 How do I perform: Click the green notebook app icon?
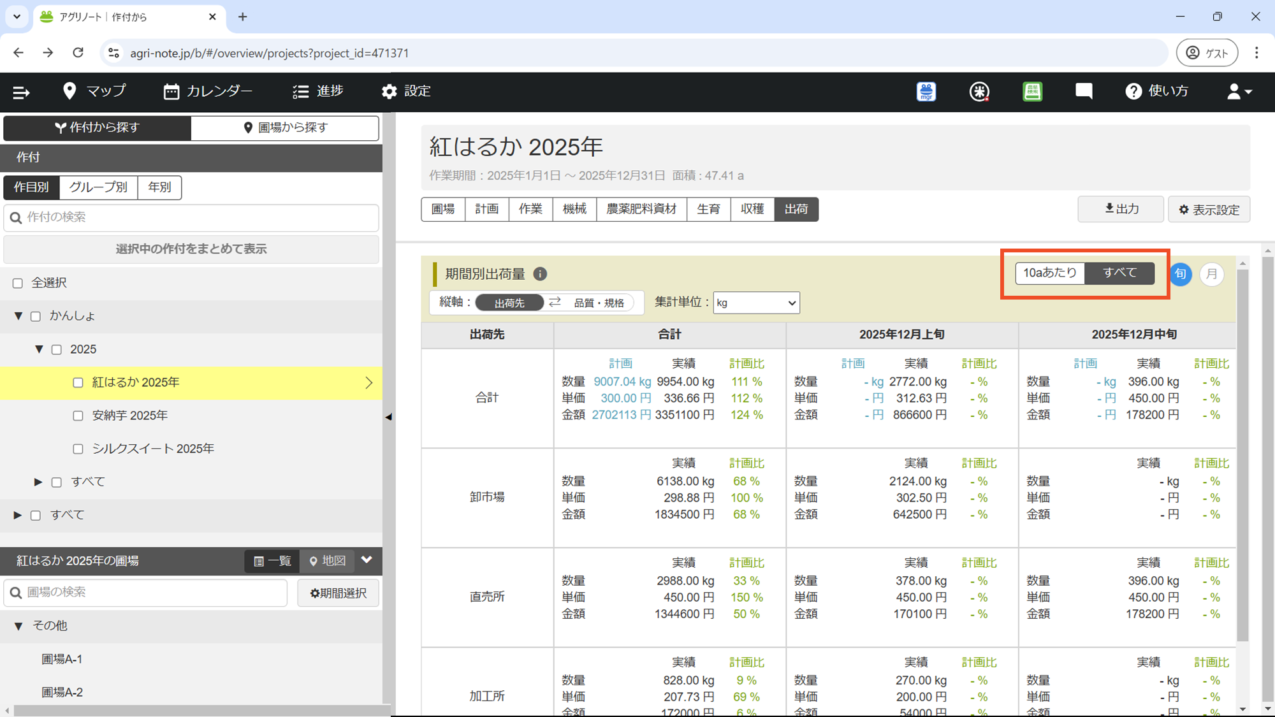[x=1032, y=92]
